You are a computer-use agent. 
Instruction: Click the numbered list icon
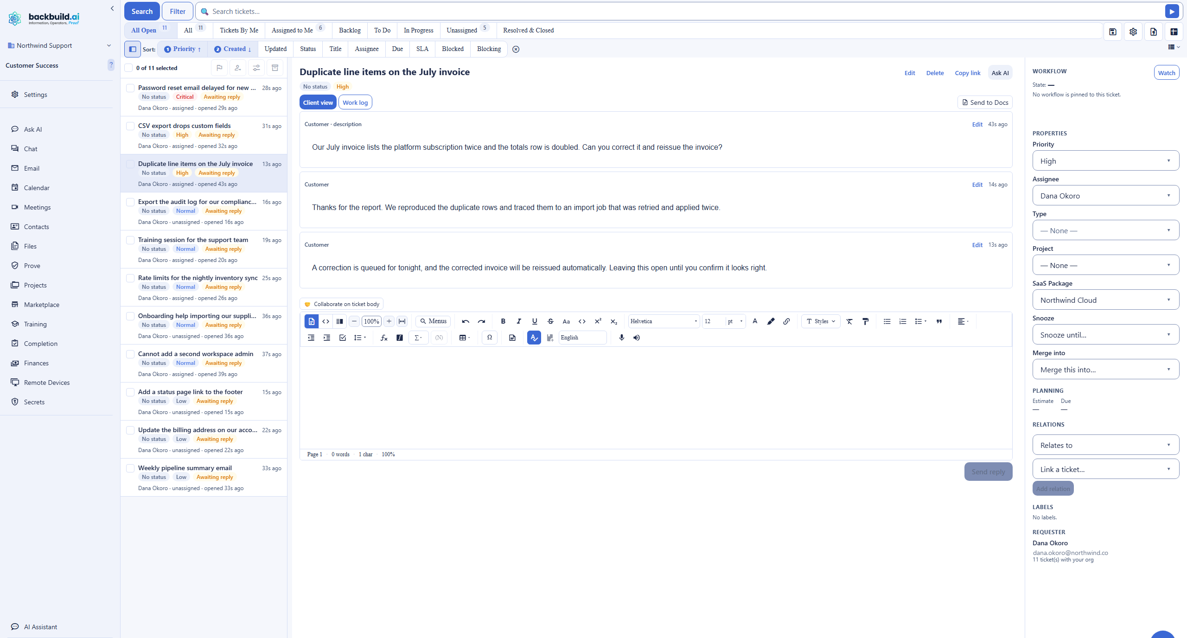[x=903, y=321]
